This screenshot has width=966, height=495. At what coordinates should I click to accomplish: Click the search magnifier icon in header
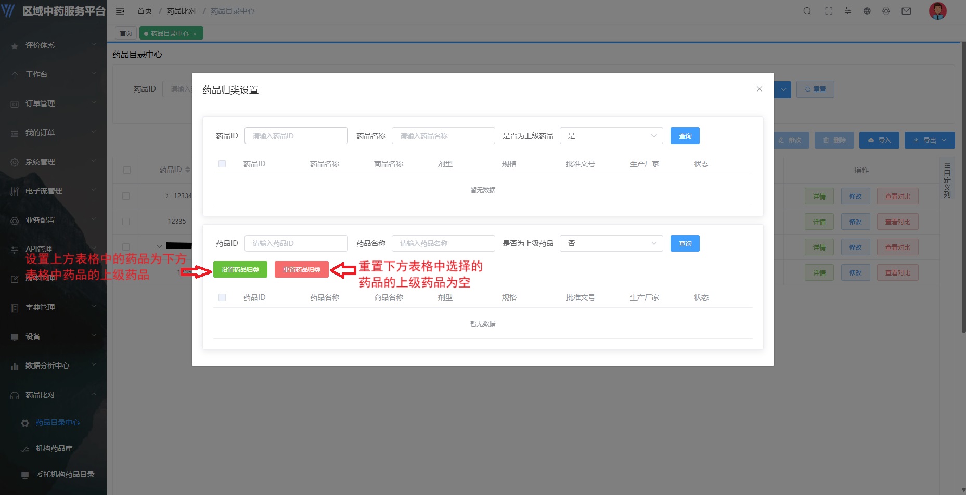pyautogui.click(x=807, y=11)
